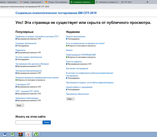The image size is (157, 137).
Task: Open Microsoft Word from the taskbar
Action: (x=5, y=134)
